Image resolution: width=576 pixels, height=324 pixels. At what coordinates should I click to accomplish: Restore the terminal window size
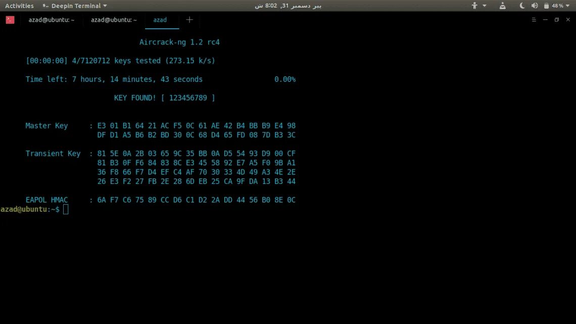556,20
